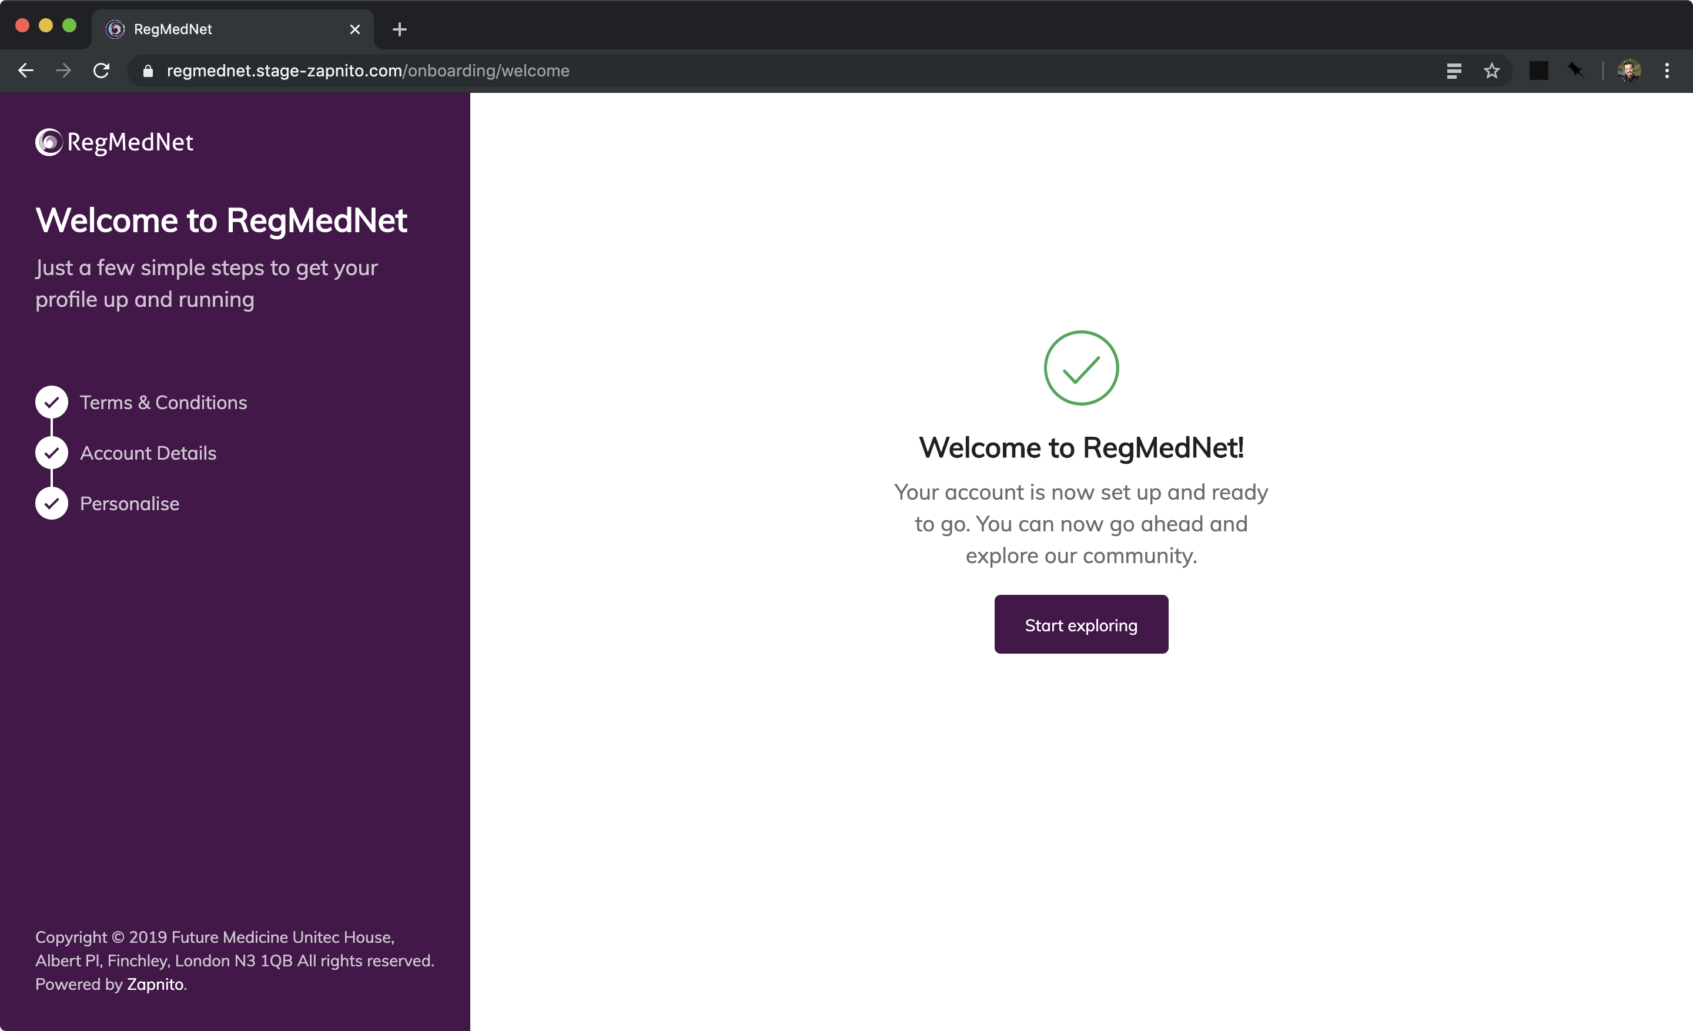Click the padlock icon in the address bar

pyautogui.click(x=147, y=71)
